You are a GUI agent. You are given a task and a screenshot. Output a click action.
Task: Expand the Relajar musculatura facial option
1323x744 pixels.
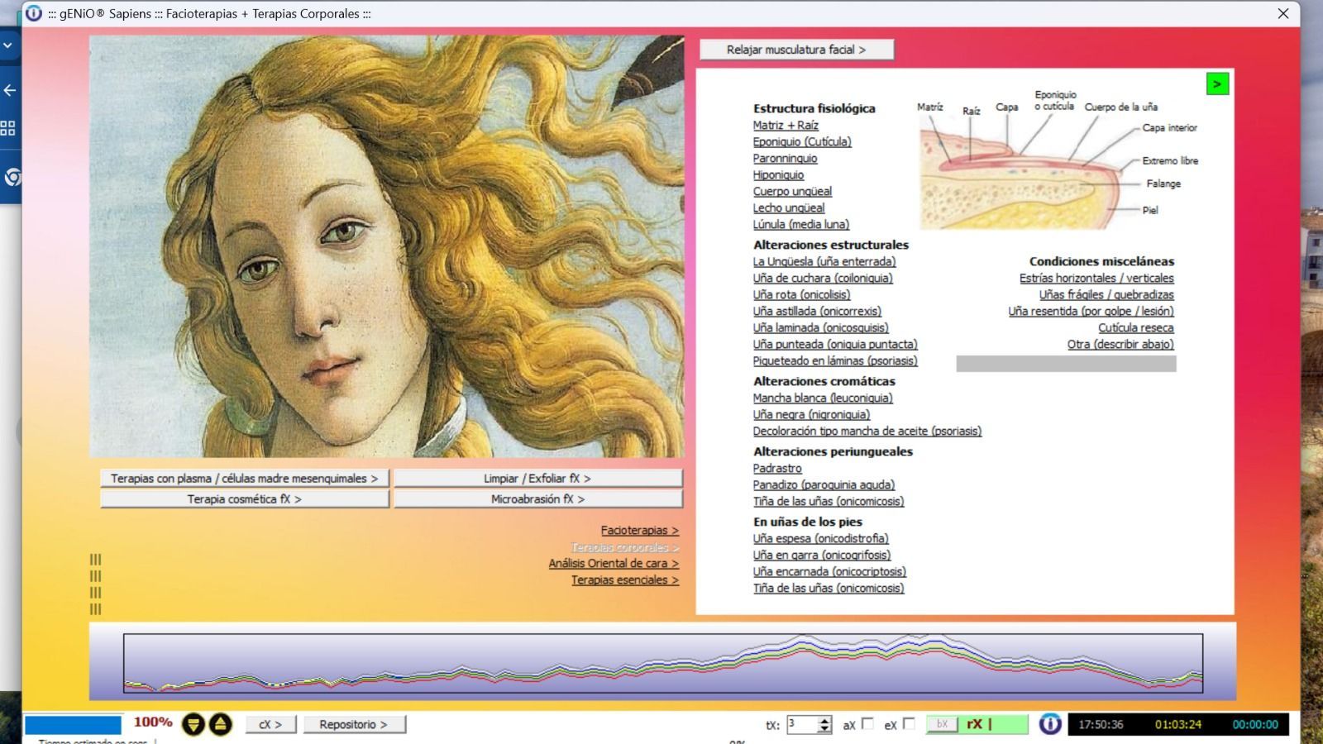(x=795, y=50)
